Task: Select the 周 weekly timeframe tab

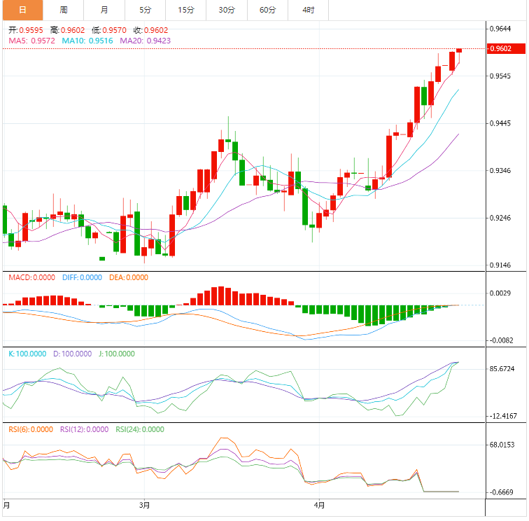Action: 64,10
